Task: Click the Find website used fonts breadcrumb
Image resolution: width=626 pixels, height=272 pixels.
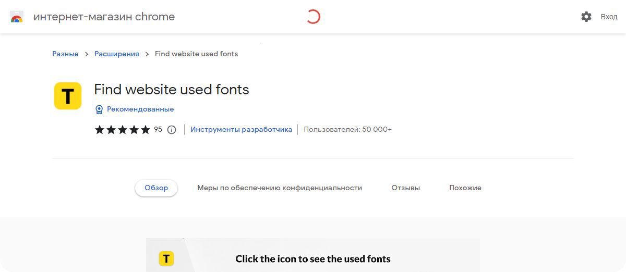Action: pyautogui.click(x=196, y=54)
